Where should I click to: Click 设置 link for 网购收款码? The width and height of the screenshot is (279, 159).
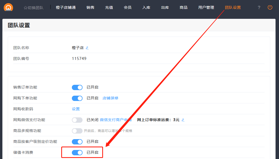click(x=76, y=109)
